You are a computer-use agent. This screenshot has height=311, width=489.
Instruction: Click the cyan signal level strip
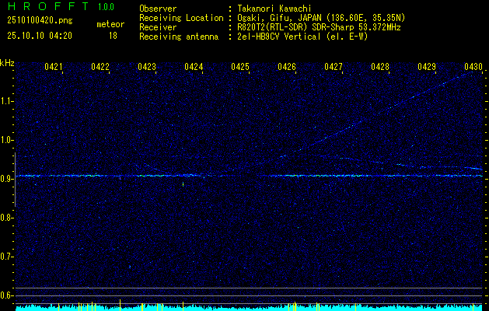pyautogui.click(x=250, y=308)
